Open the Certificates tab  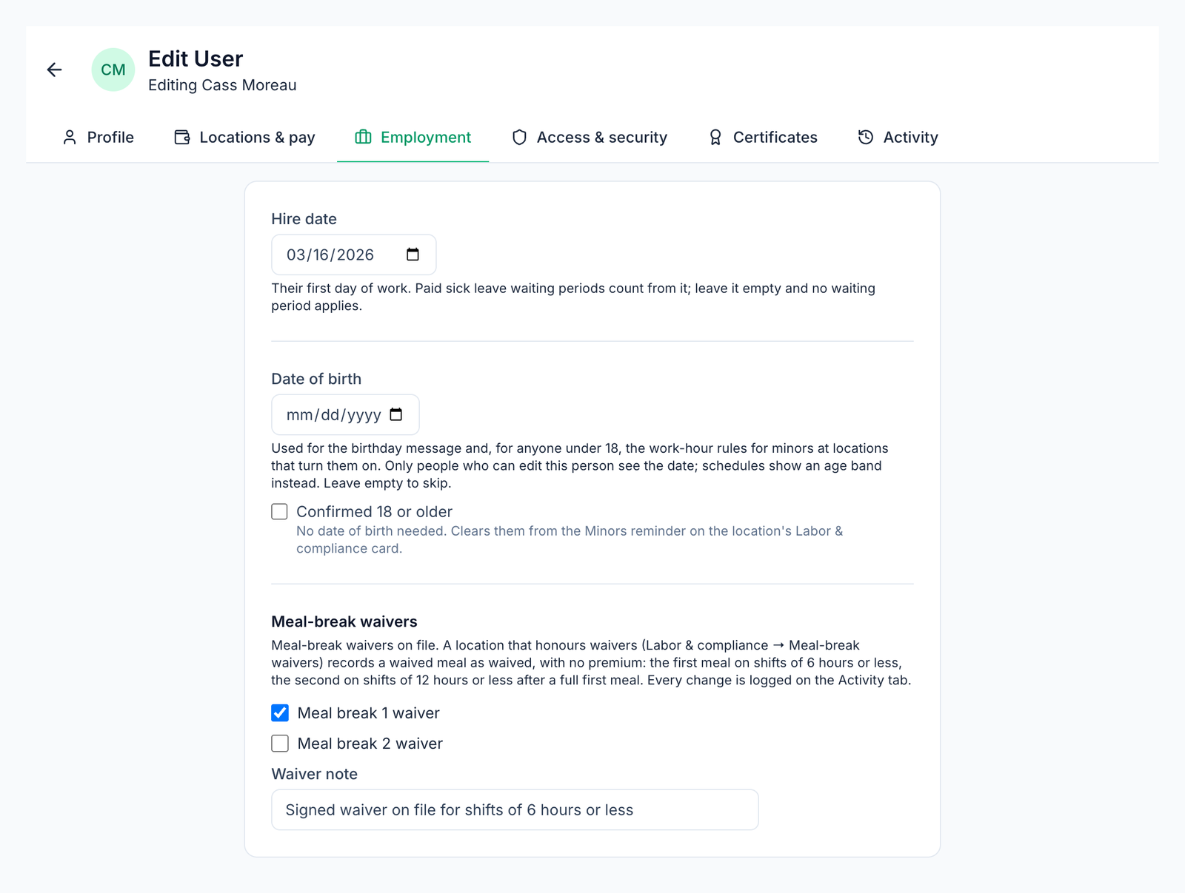(x=763, y=137)
